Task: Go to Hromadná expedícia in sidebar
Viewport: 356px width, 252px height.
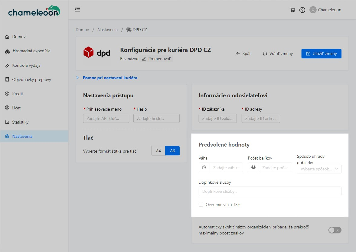Action: tap(31, 51)
